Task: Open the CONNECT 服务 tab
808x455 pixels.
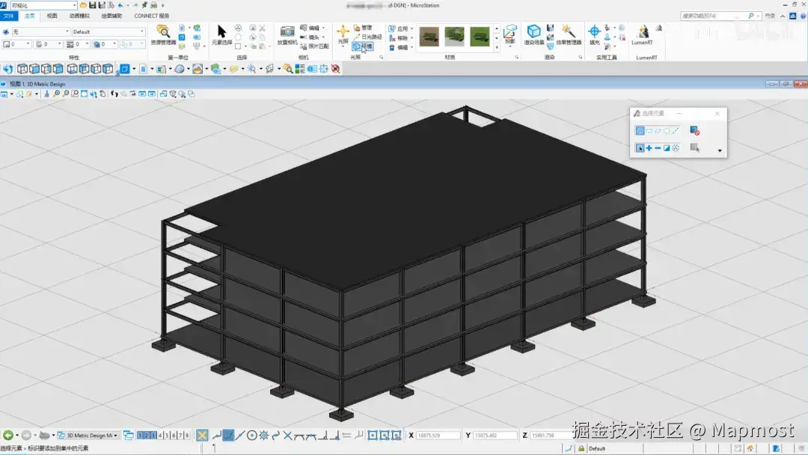Action: pos(151,16)
